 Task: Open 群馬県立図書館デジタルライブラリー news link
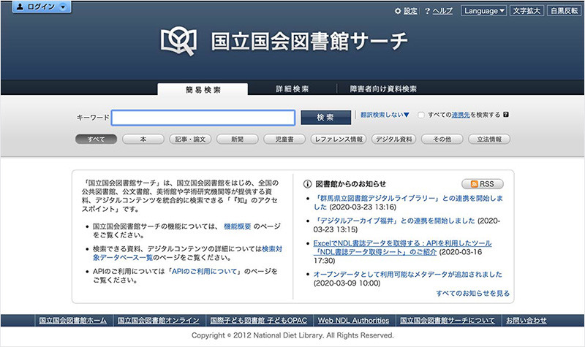click(408, 202)
